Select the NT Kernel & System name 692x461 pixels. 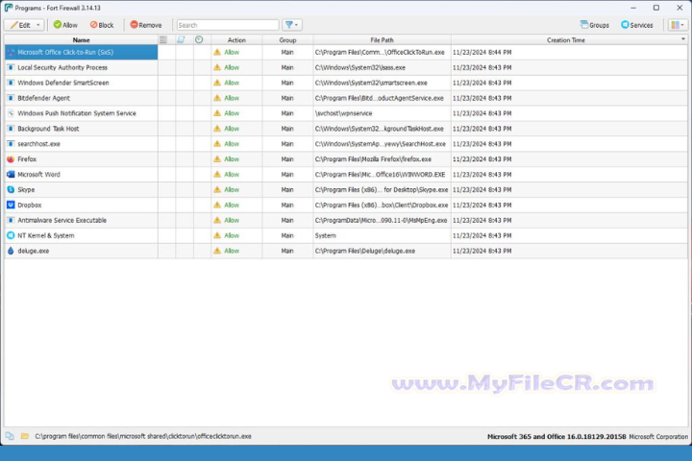(46, 235)
